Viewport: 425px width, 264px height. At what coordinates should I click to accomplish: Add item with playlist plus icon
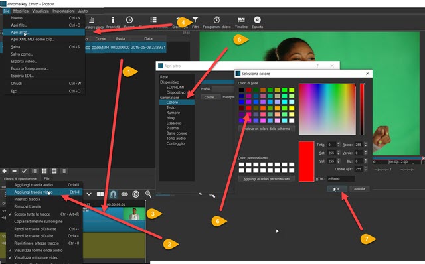[5, 171]
